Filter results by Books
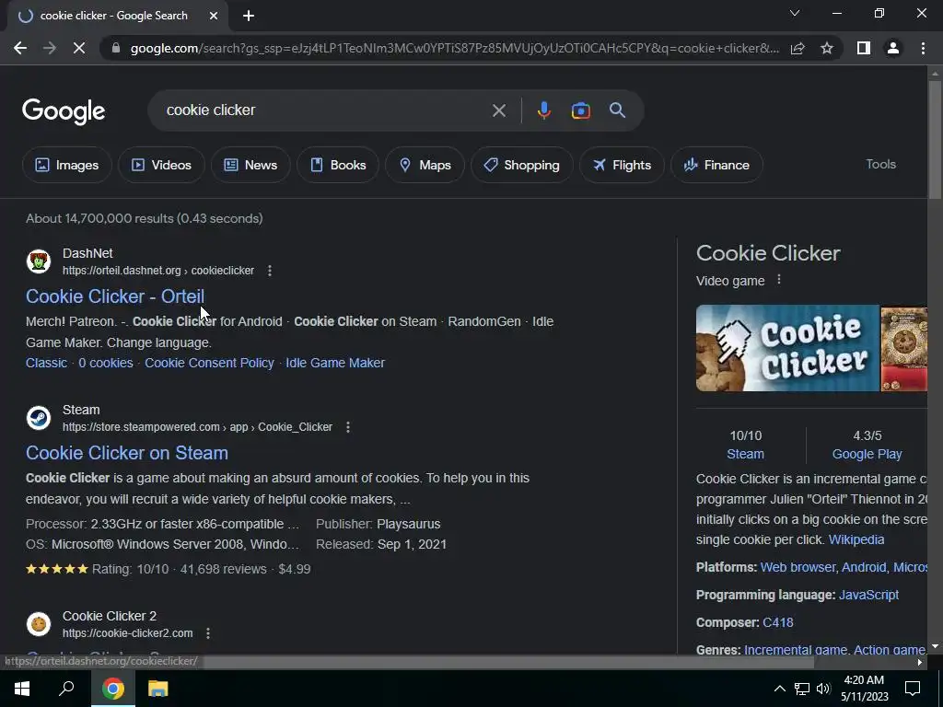Screen dimensions: 943x707 pos(338,165)
